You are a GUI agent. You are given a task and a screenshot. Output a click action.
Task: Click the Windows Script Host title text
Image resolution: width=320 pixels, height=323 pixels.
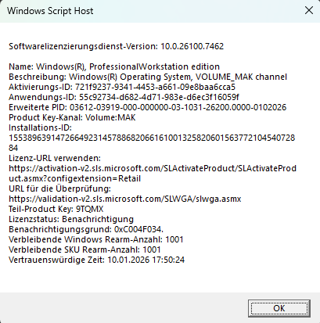tap(50, 11)
